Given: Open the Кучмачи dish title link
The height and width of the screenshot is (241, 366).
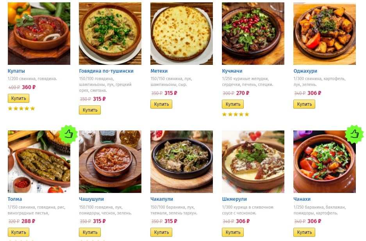Looking at the screenshot, I should [232, 71].
